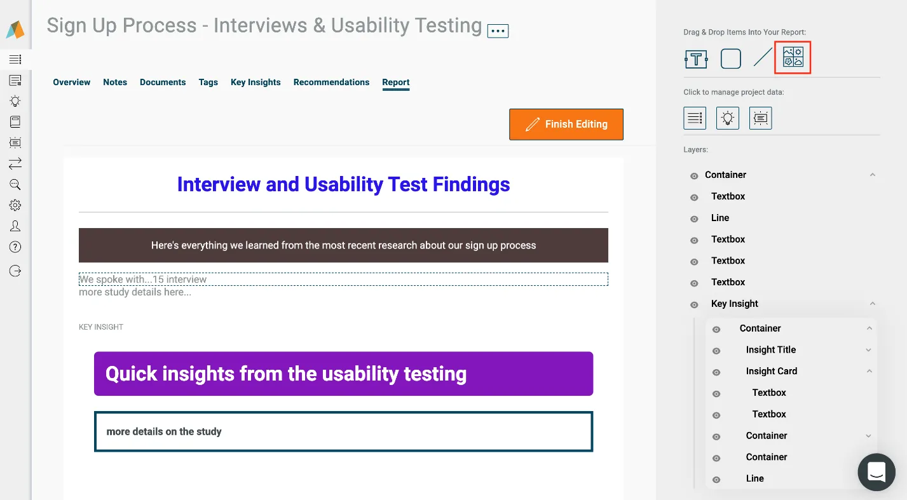Click the Finish Editing button
The height and width of the screenshot is (500, 907).
(566, 125)
